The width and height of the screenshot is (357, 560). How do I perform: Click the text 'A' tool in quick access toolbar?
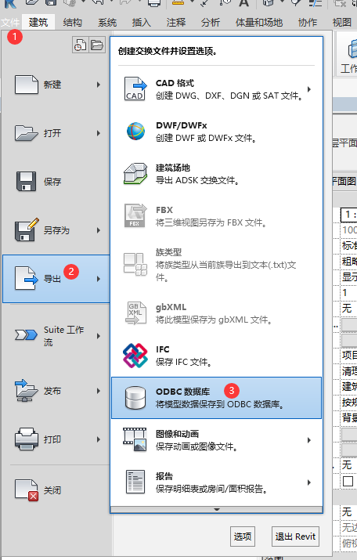[x=243, y=3]
